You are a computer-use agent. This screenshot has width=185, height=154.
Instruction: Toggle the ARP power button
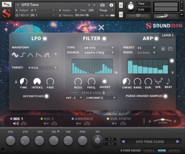click(x=156, y=38)
